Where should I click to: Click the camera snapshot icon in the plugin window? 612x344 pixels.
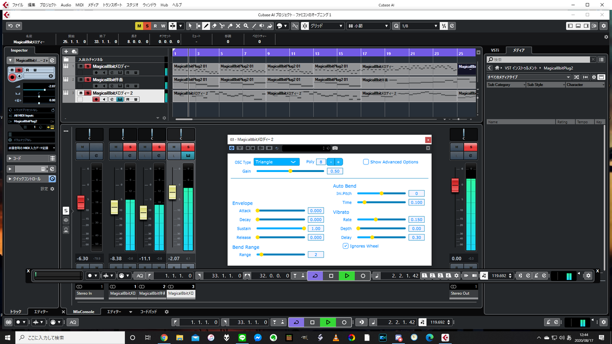tap(335, 148)
